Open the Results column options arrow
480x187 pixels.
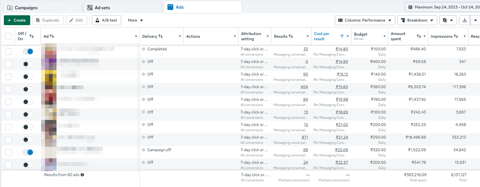pyautogui.click(x=307, y=36)
